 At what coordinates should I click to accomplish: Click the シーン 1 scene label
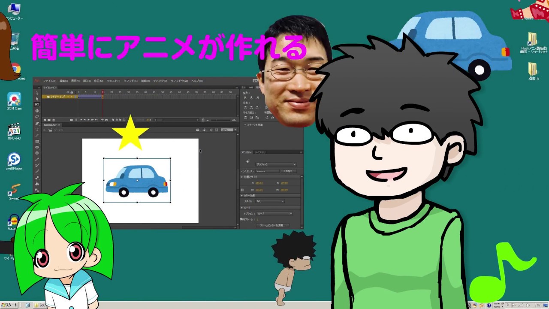pyautogui.click(x=58, y=130)
